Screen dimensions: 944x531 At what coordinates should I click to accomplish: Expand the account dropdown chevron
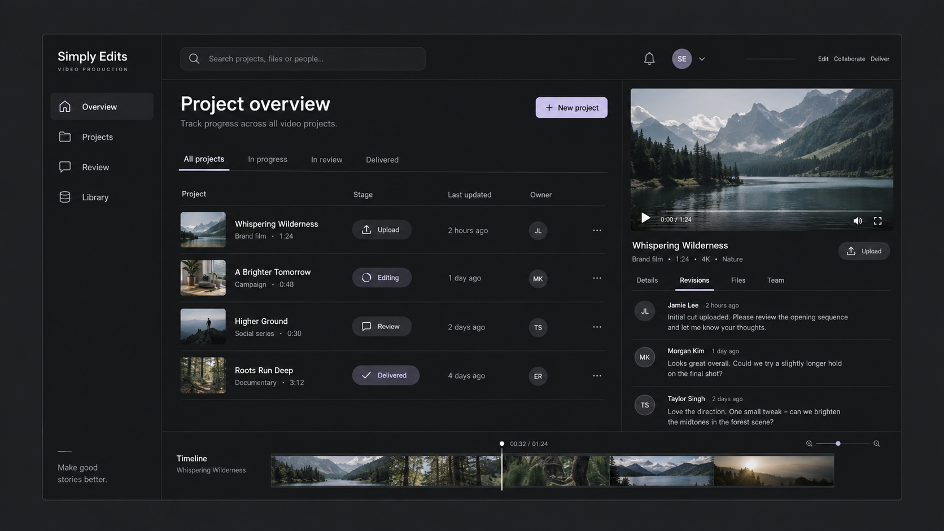point(702,59)
